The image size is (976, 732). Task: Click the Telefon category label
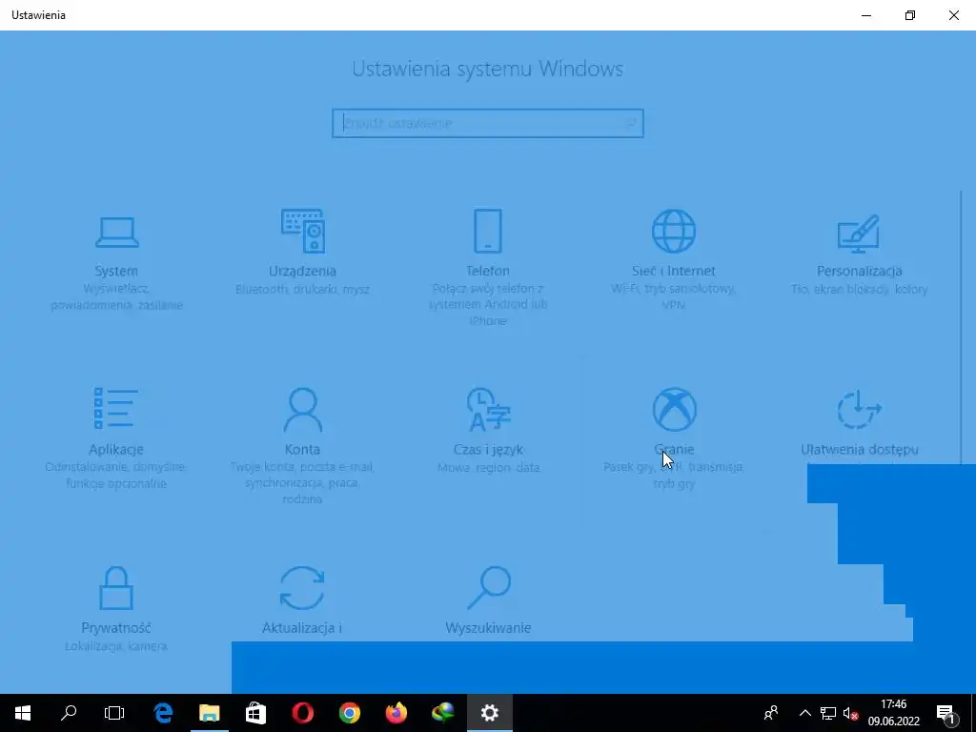[488, 271]
